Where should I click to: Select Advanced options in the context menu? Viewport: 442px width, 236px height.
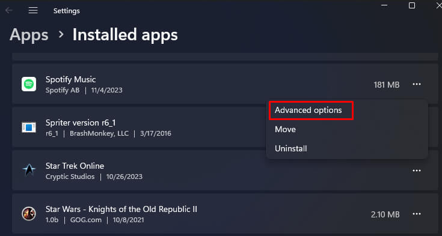pos(308,110)
